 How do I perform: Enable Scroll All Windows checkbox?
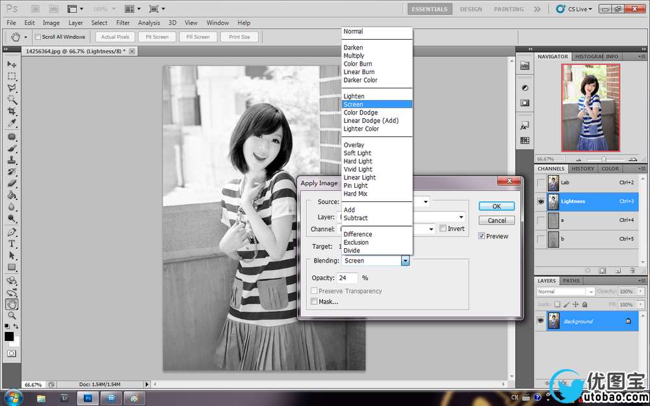point(38,37)
